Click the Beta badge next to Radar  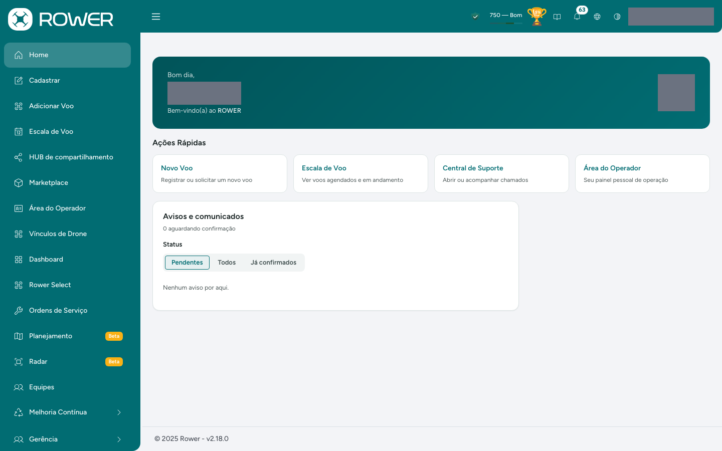tap(114, 362)
